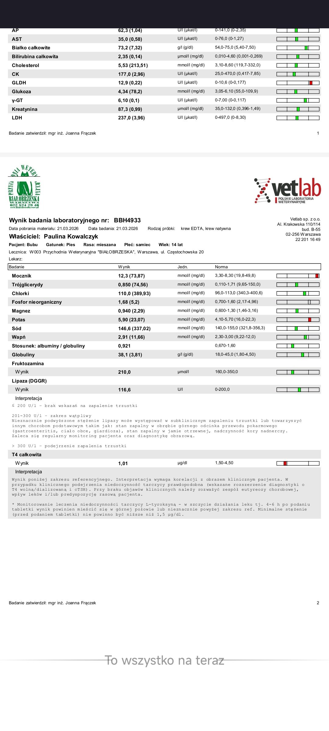Click the 'To wszystko na teraz' message
This screenshot has width=329, height=731.
pyautogui.click(x=164, y=660)
